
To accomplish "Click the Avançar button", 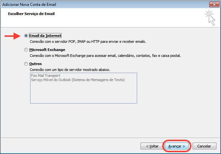I will pos(177,146).
